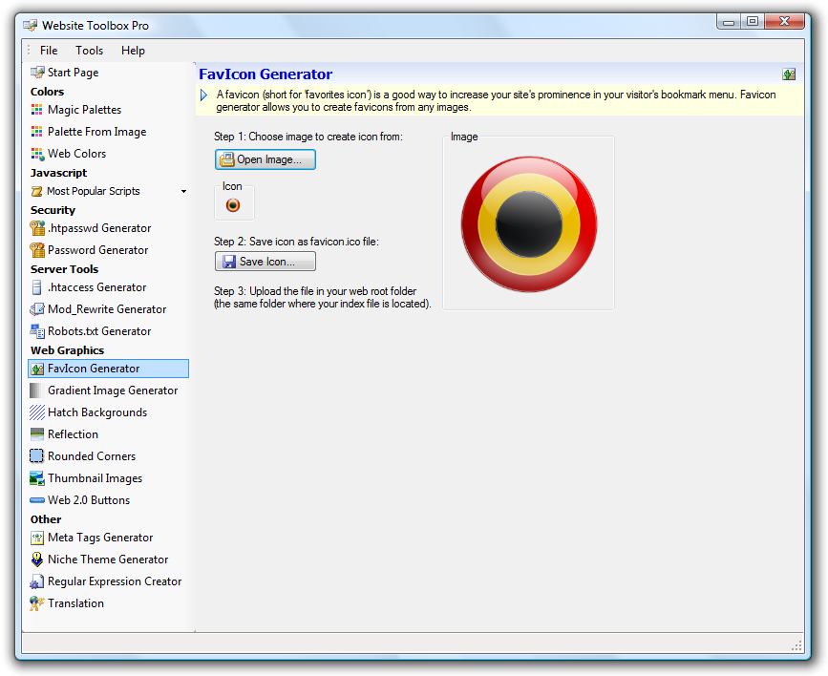Select Robots.txt Generator

(x=99, y=331)
